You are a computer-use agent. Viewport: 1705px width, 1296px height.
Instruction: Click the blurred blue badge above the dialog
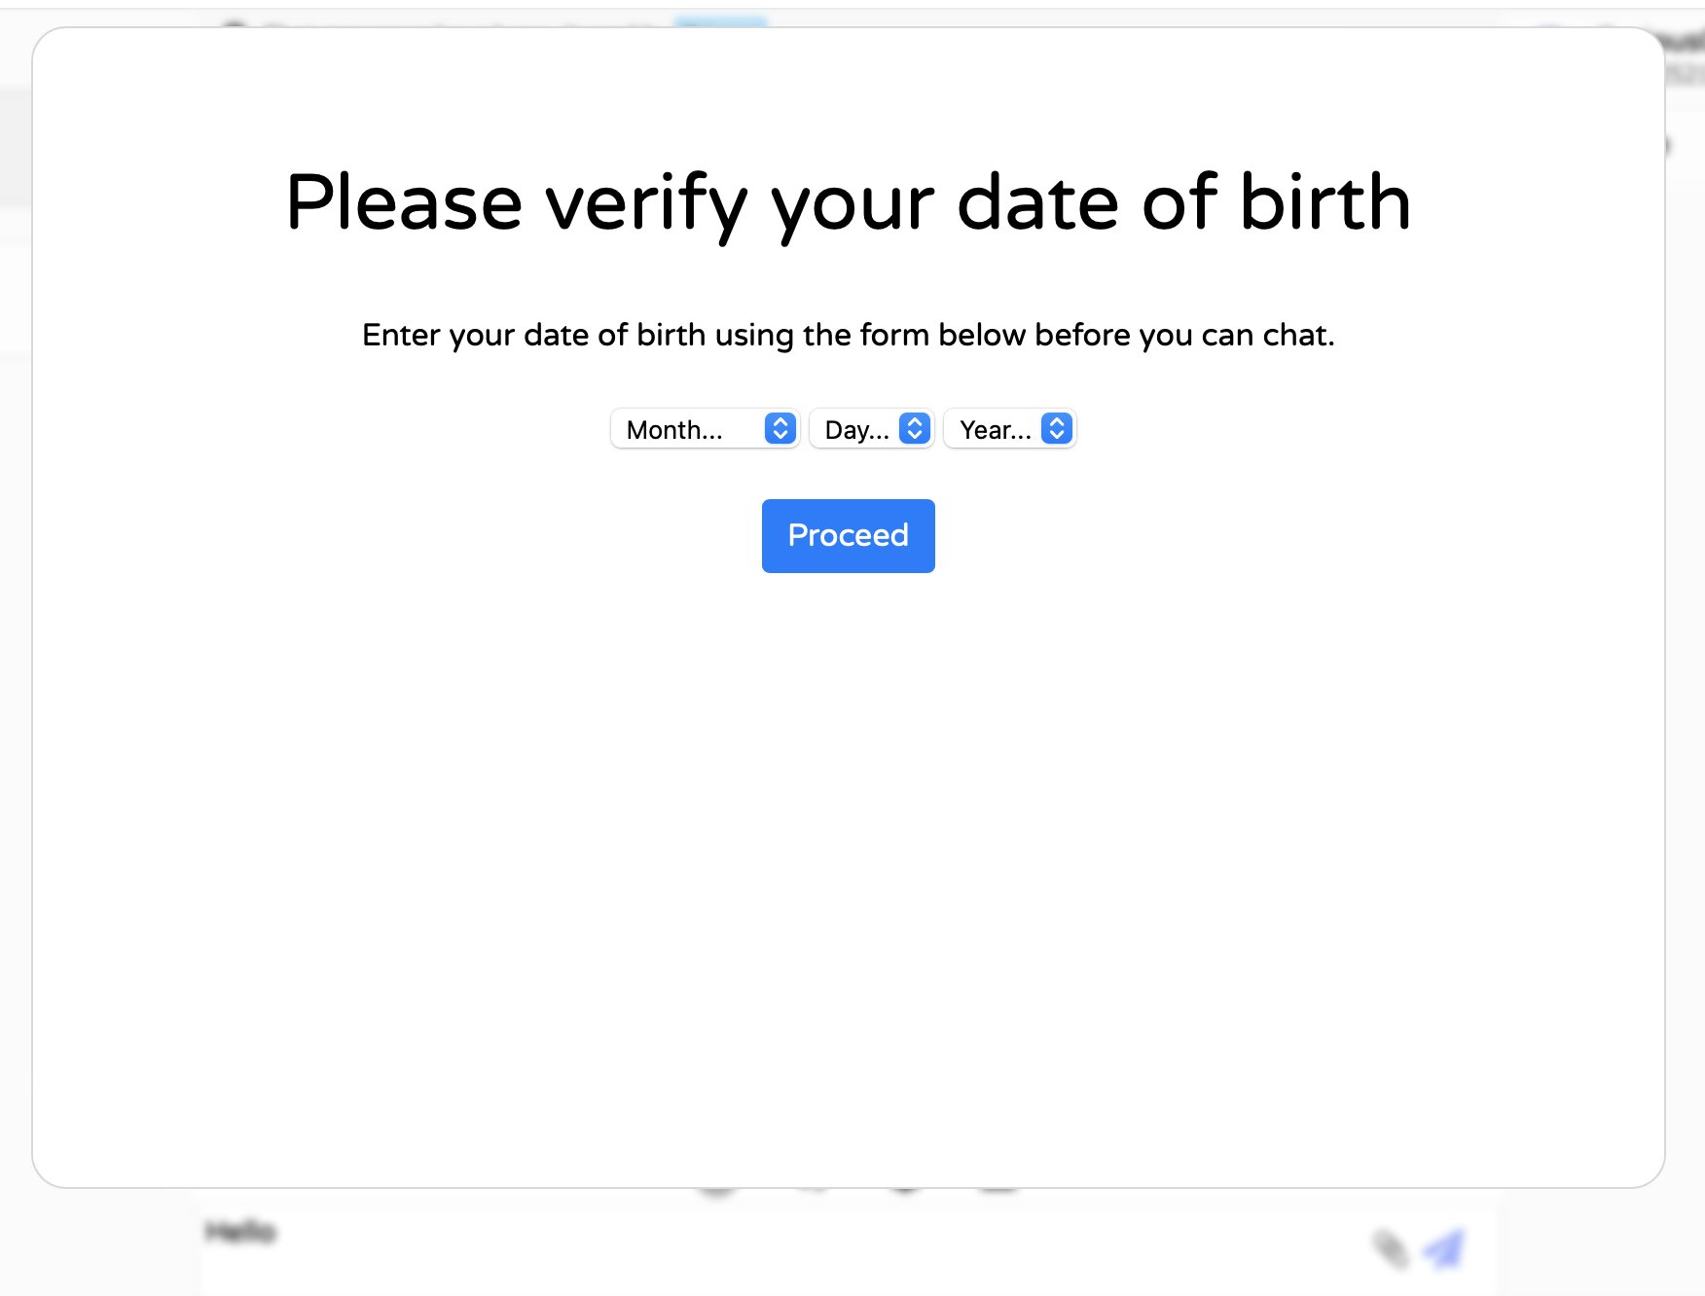coord(721,21)
